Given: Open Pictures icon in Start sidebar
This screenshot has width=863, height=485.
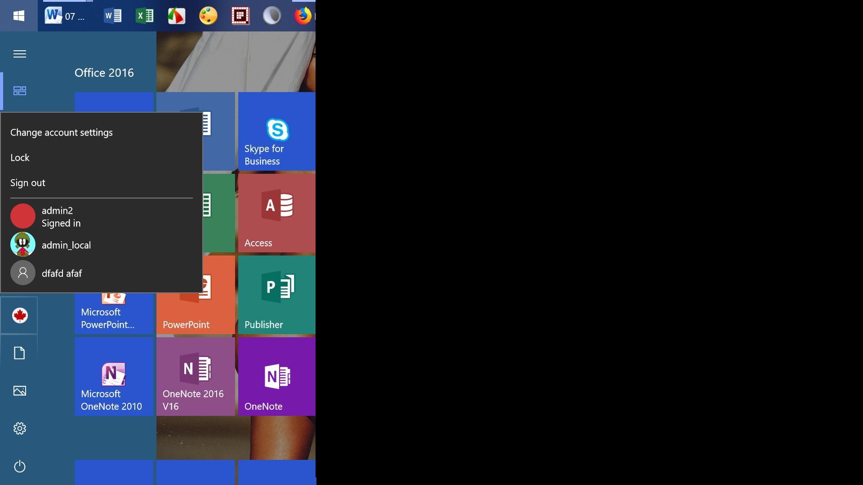Looking at the screenshot, I should pos(20,391).
